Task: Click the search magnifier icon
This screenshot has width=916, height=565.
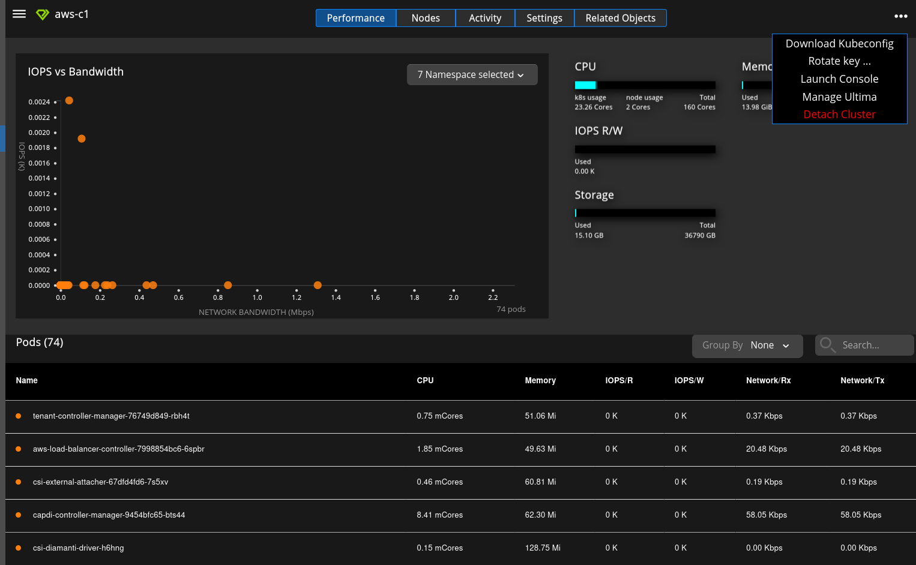Action: pyautogui.click(x=827, y=345)
